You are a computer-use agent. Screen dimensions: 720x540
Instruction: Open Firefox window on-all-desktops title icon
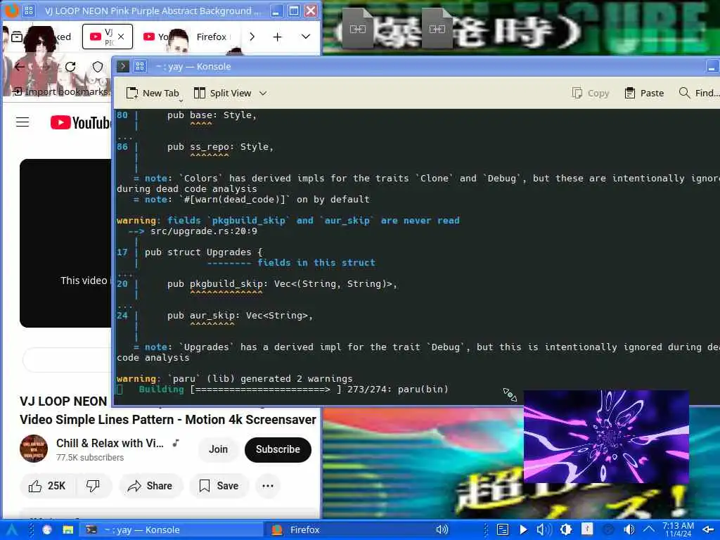[28, 11]
